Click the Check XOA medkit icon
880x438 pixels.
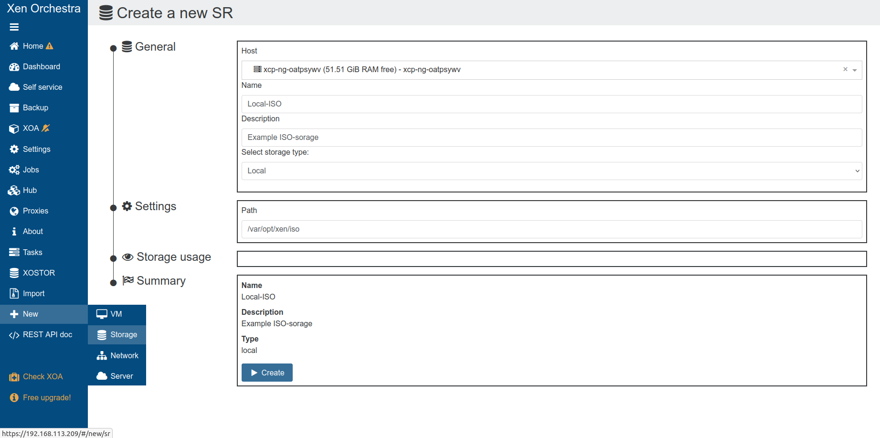[x=14, y=377]
